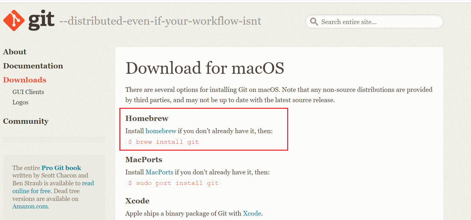Click the "Download for macOS" heading
Viewport: 471px width, 220px height.
click(205, 68)
